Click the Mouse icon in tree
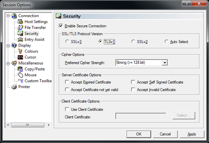 pos(21,75)
